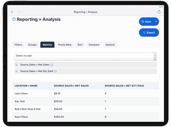This screenshot has width=171, height=127.
Task: Open the 'Select to add' metrics dropdown
Action: [x=84, y=56]
